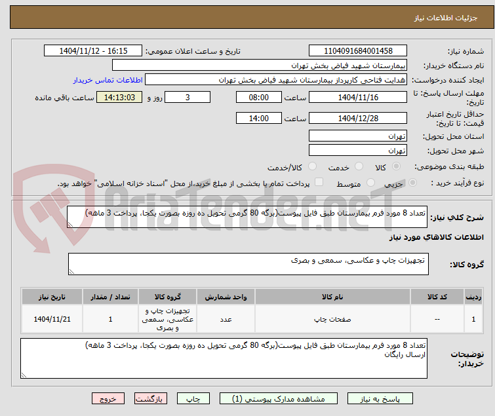Click the خروج exit button

click(108, 399)
